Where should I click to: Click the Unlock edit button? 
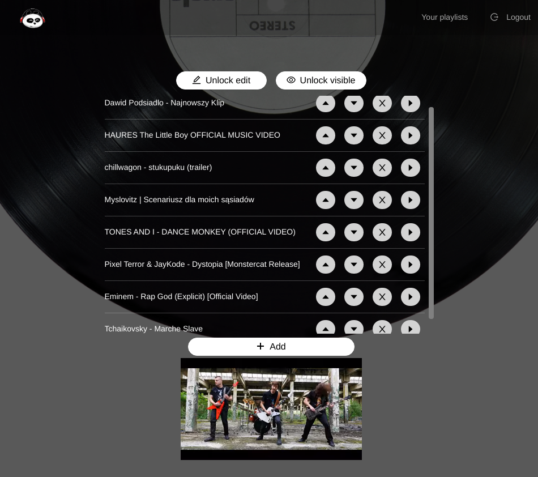[221, 80]
